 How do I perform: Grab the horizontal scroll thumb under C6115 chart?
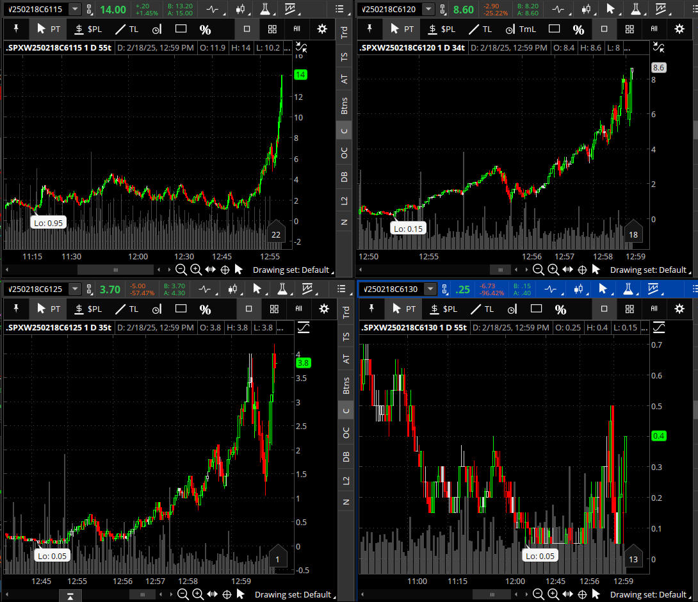tap(115, 270)
